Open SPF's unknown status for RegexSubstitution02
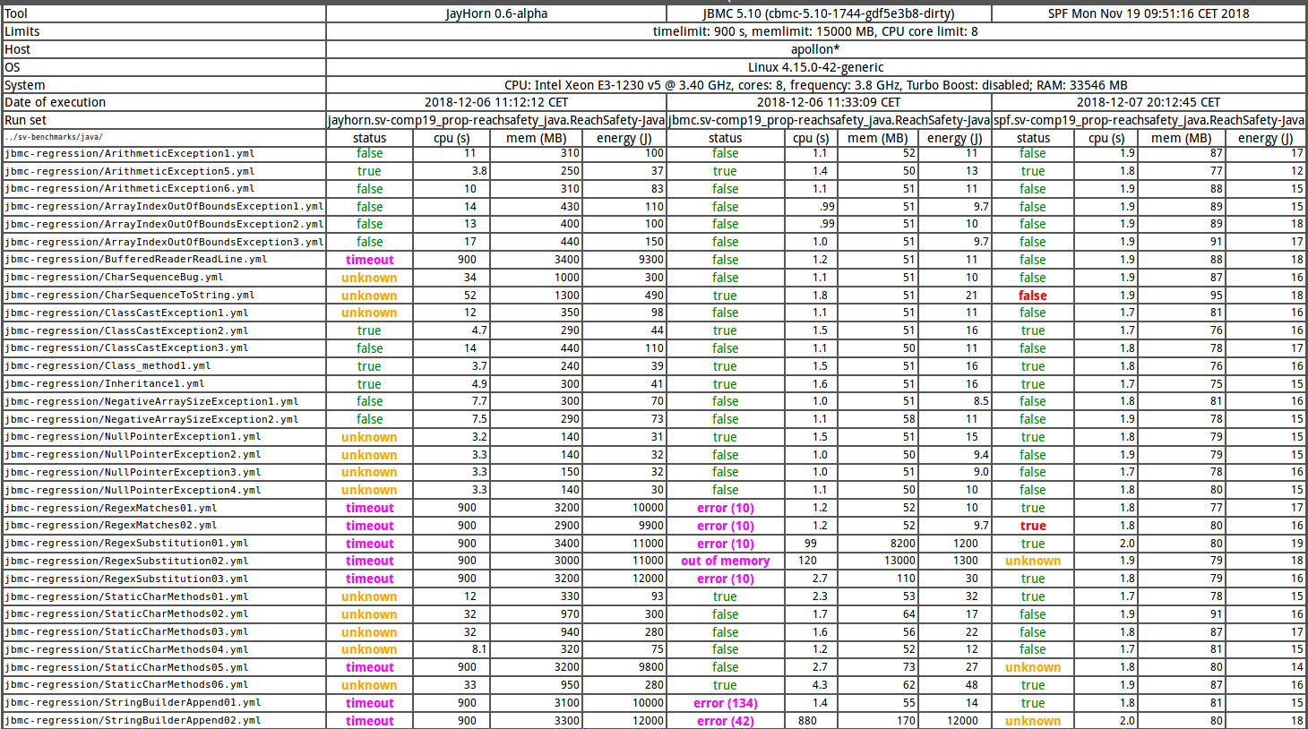This screenshot has width=1308, height=729. [1032, 561]
